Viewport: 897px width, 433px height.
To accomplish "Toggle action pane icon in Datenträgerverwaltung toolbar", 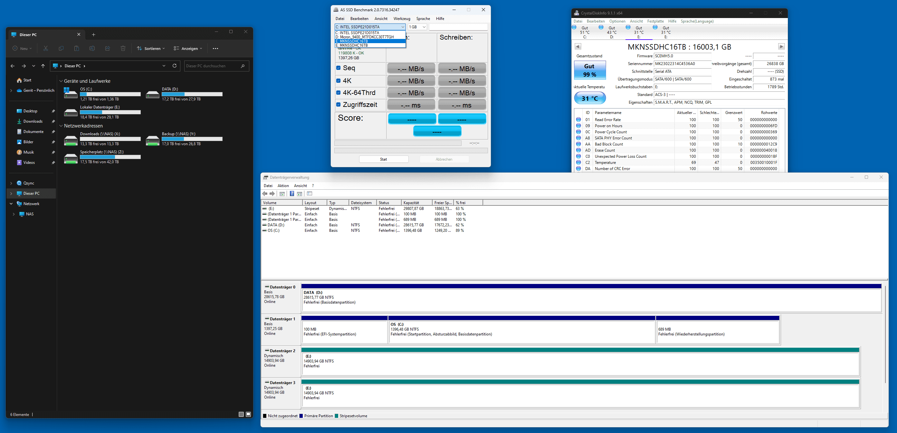I will [x=300, y=193].
